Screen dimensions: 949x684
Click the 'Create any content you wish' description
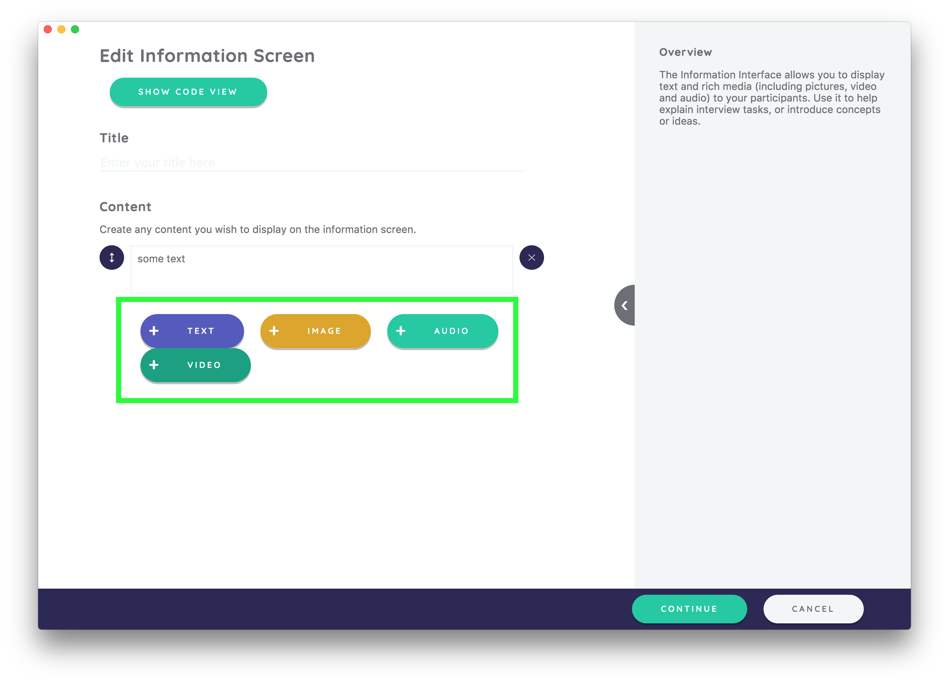click(258, 230)
